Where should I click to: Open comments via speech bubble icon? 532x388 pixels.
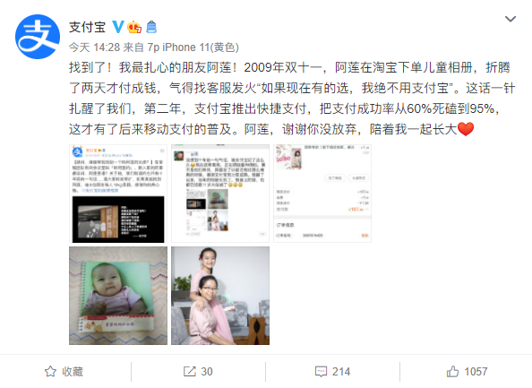point(321,371)
